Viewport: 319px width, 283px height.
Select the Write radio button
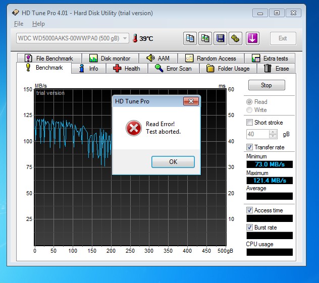pos(249,110)
